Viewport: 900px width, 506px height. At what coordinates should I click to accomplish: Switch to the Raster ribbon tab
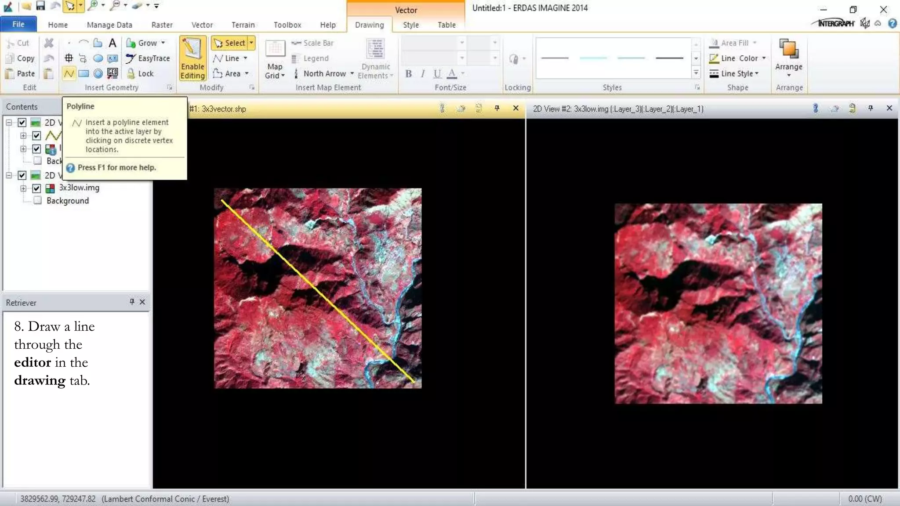point(162,25)
